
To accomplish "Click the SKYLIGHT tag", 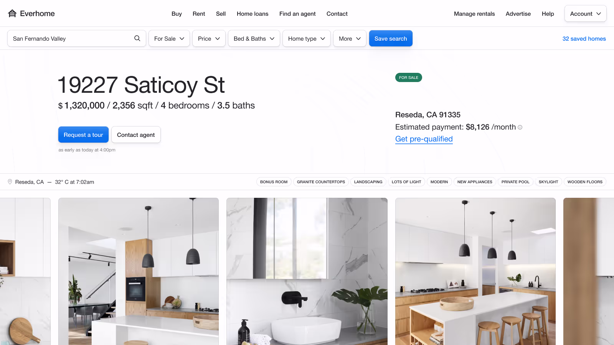I will coord(548,182).
